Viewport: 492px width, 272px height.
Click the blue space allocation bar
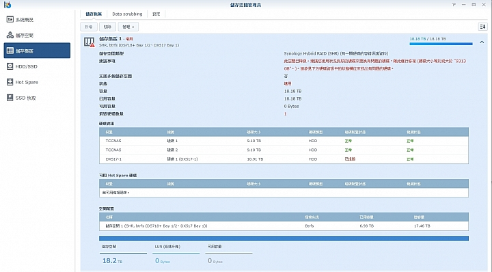[284, 239]
